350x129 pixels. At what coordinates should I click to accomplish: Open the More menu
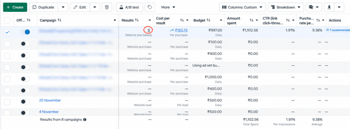coord(168,7)
